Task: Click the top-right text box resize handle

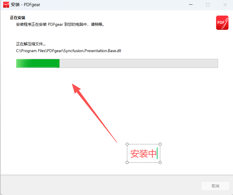Action: tap(160, 144)
